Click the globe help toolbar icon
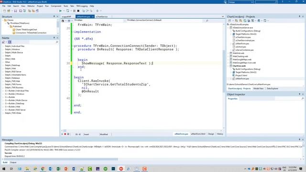 tap(98, 11)
